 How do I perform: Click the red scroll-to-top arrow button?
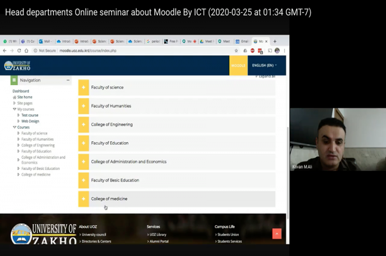click(x=276, y=233)
